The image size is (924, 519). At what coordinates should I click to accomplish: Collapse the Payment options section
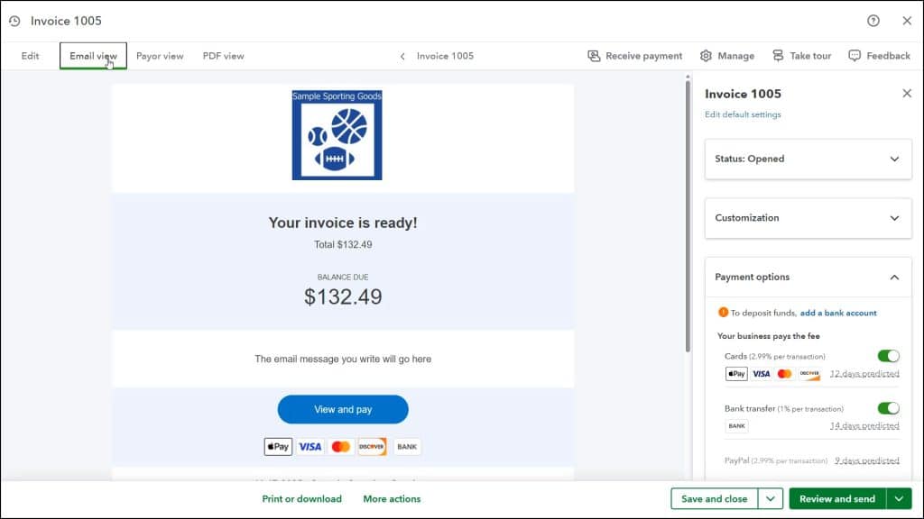pyautogui.click(x=808, y=277)
